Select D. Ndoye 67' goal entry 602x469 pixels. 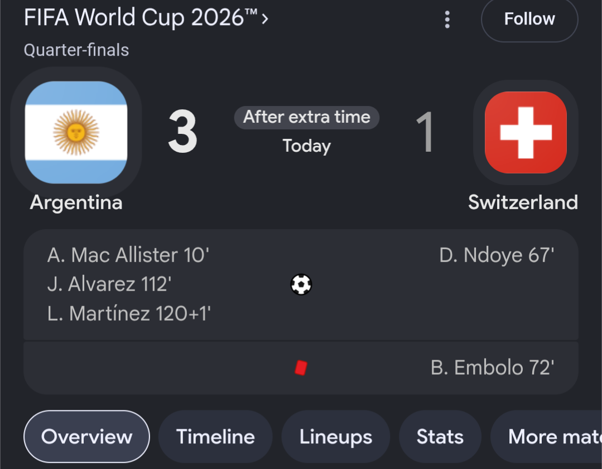click(497, 255)
